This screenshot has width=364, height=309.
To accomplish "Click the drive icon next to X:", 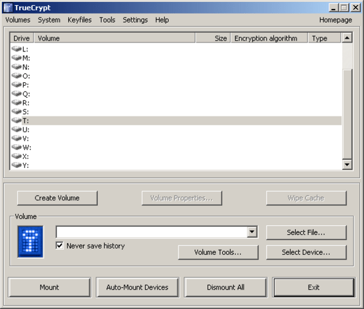I will [17, 156].
